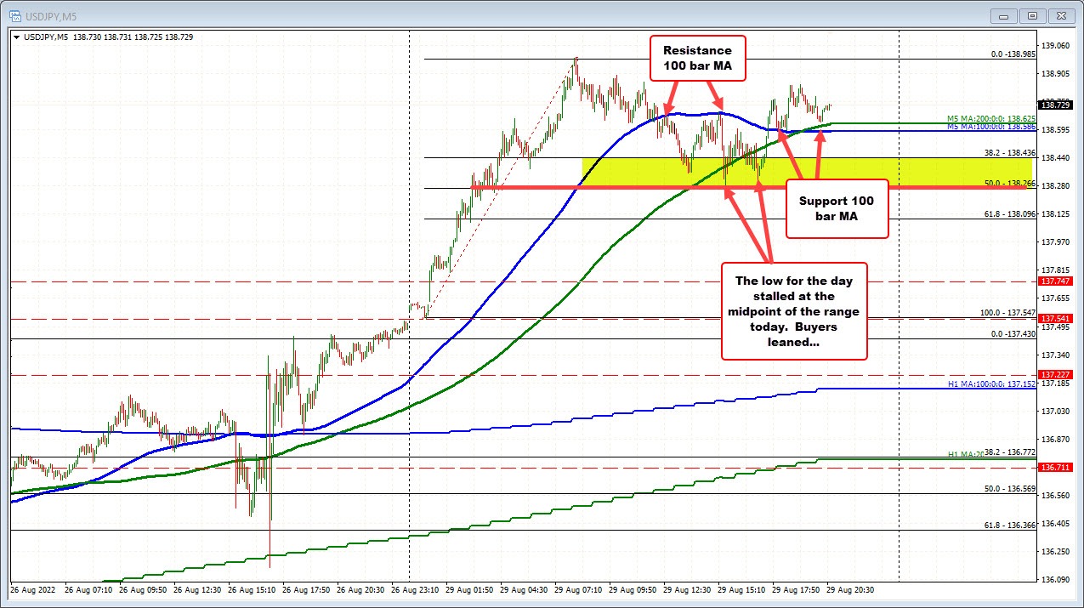Select the Fibonacci label 61.8 - 136.366
The height and width of the screenshot is (608, 1084).
tap(1012, 526)
